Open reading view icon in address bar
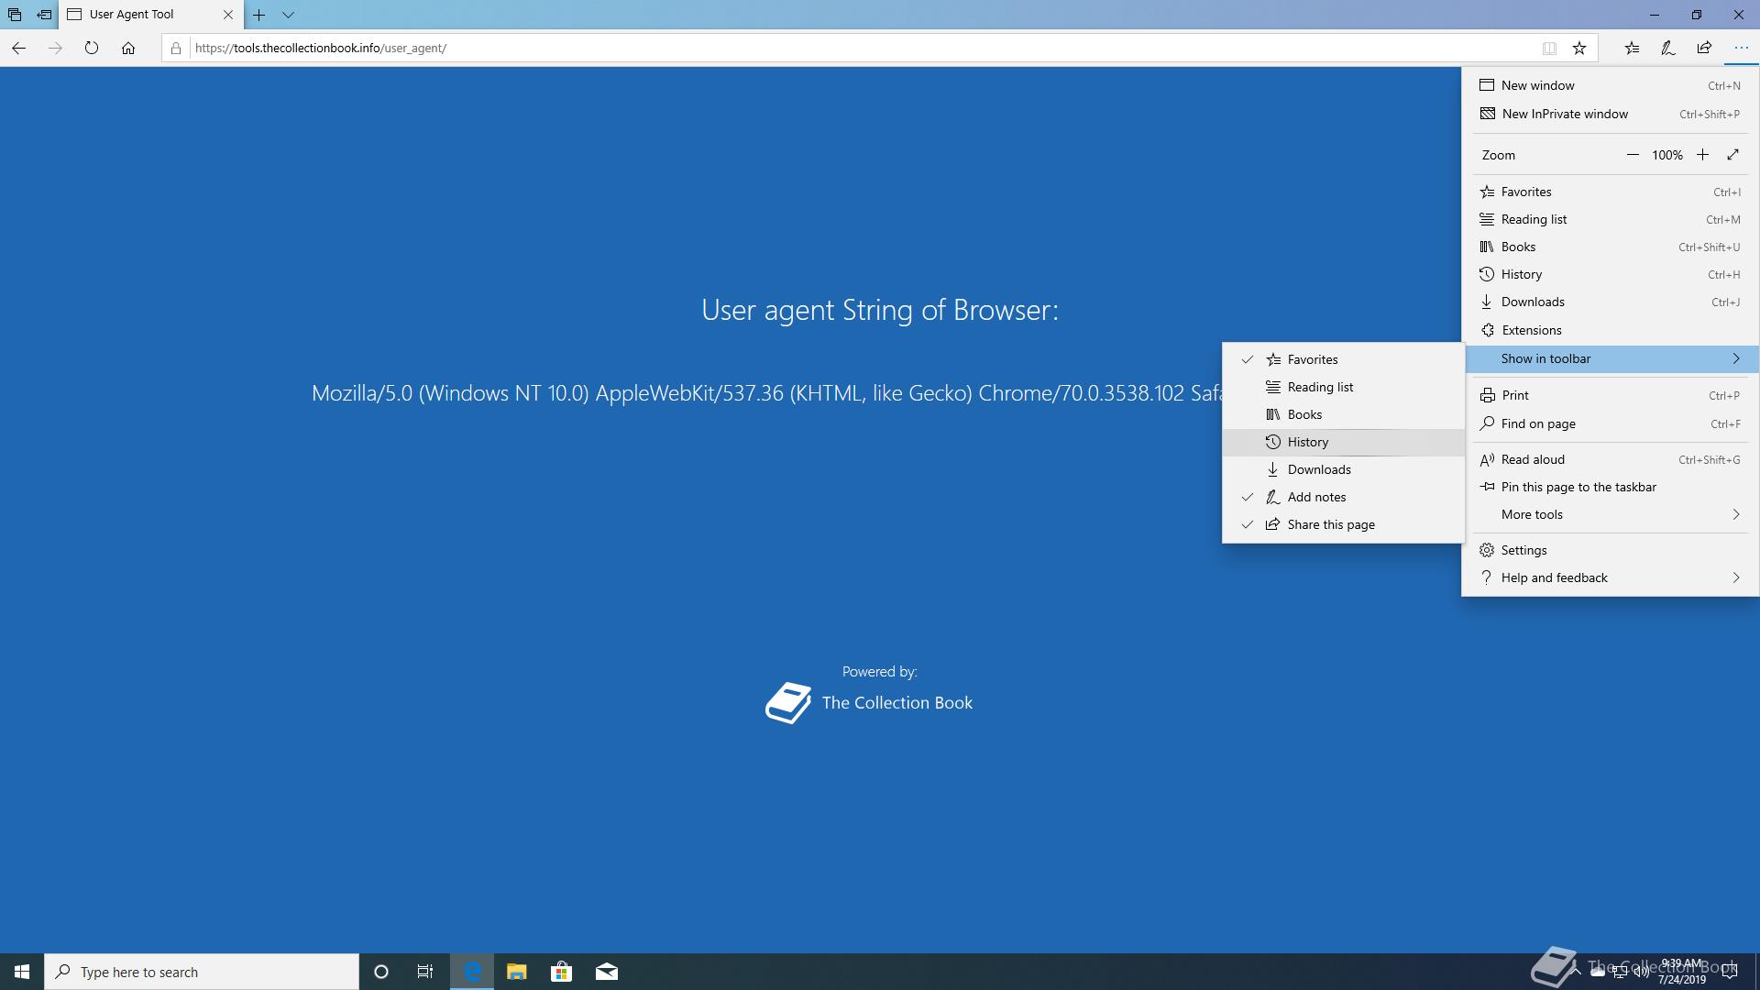 [1549, 48]
